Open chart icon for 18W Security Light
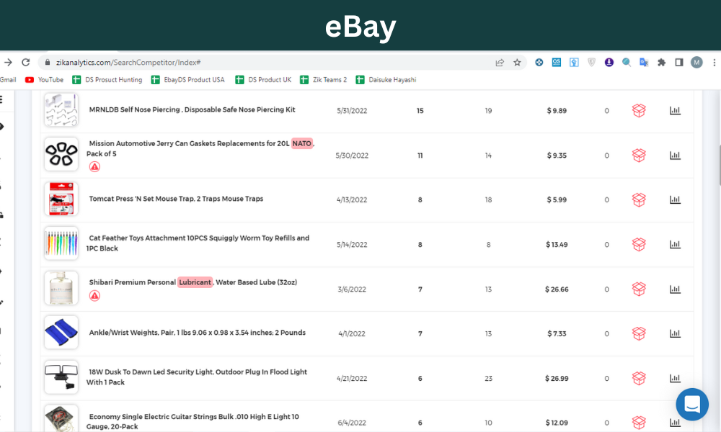Image resolution: width=721 pixels, height=432 pixels. click(675, 378)
